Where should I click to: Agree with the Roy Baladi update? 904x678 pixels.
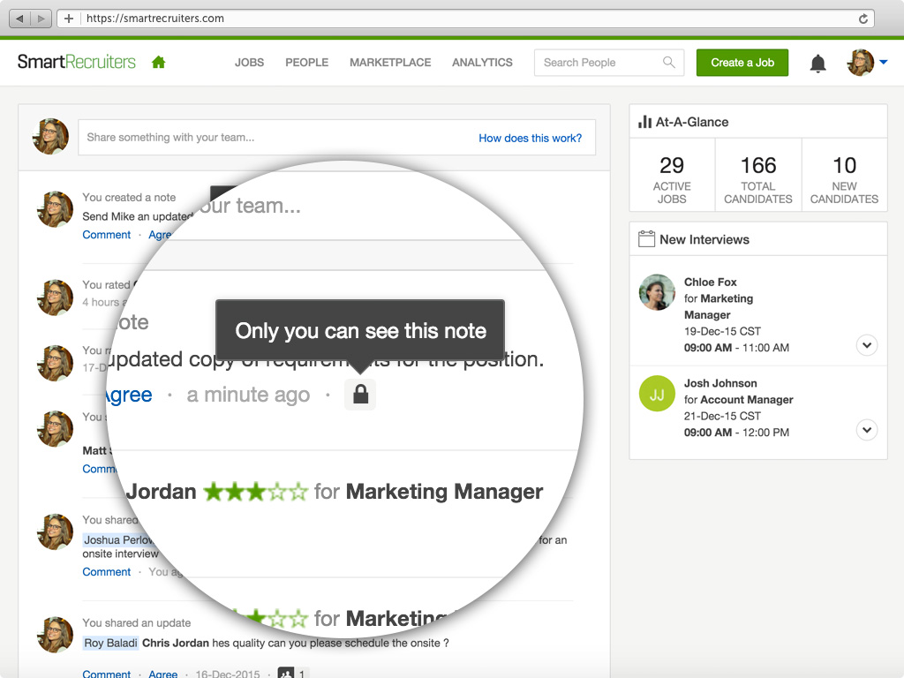163,674
